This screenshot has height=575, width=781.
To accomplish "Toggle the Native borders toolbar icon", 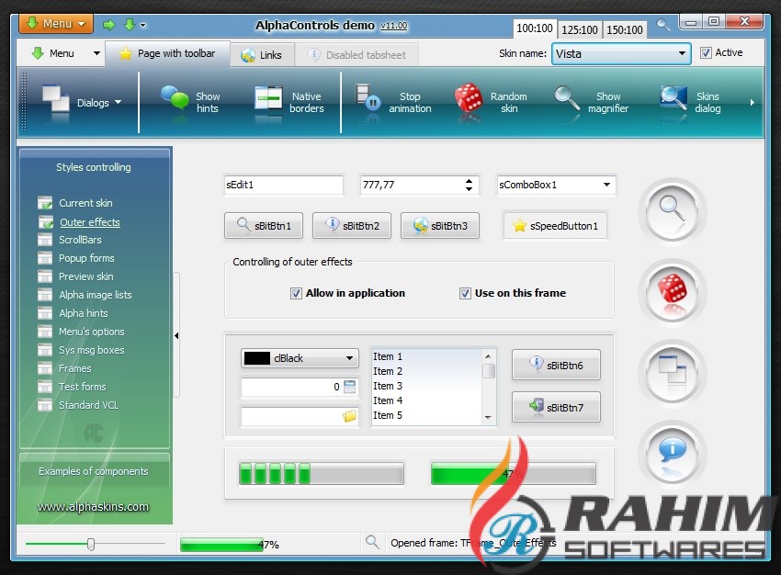I will click(x=268, y=97).
